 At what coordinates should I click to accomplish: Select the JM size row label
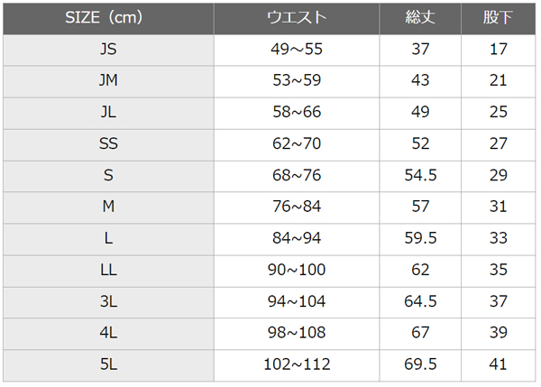pyautogui.click(x=108, y=81)
